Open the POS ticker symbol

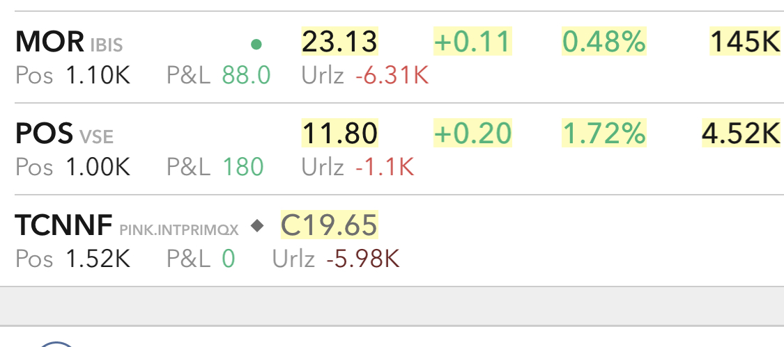(44, 134)
